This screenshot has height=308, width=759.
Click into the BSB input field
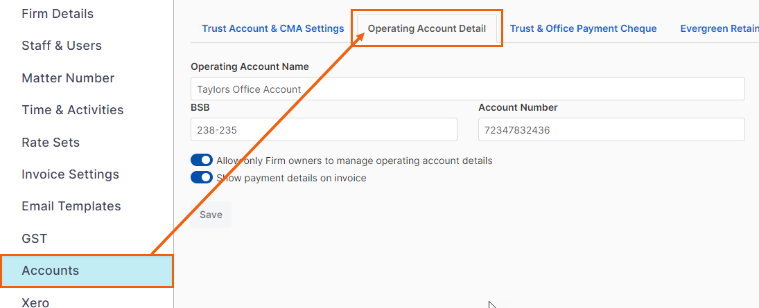[x=324, y=129]
